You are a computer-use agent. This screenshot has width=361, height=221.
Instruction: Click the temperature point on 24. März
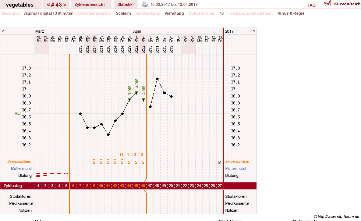(x=80, y=114)
